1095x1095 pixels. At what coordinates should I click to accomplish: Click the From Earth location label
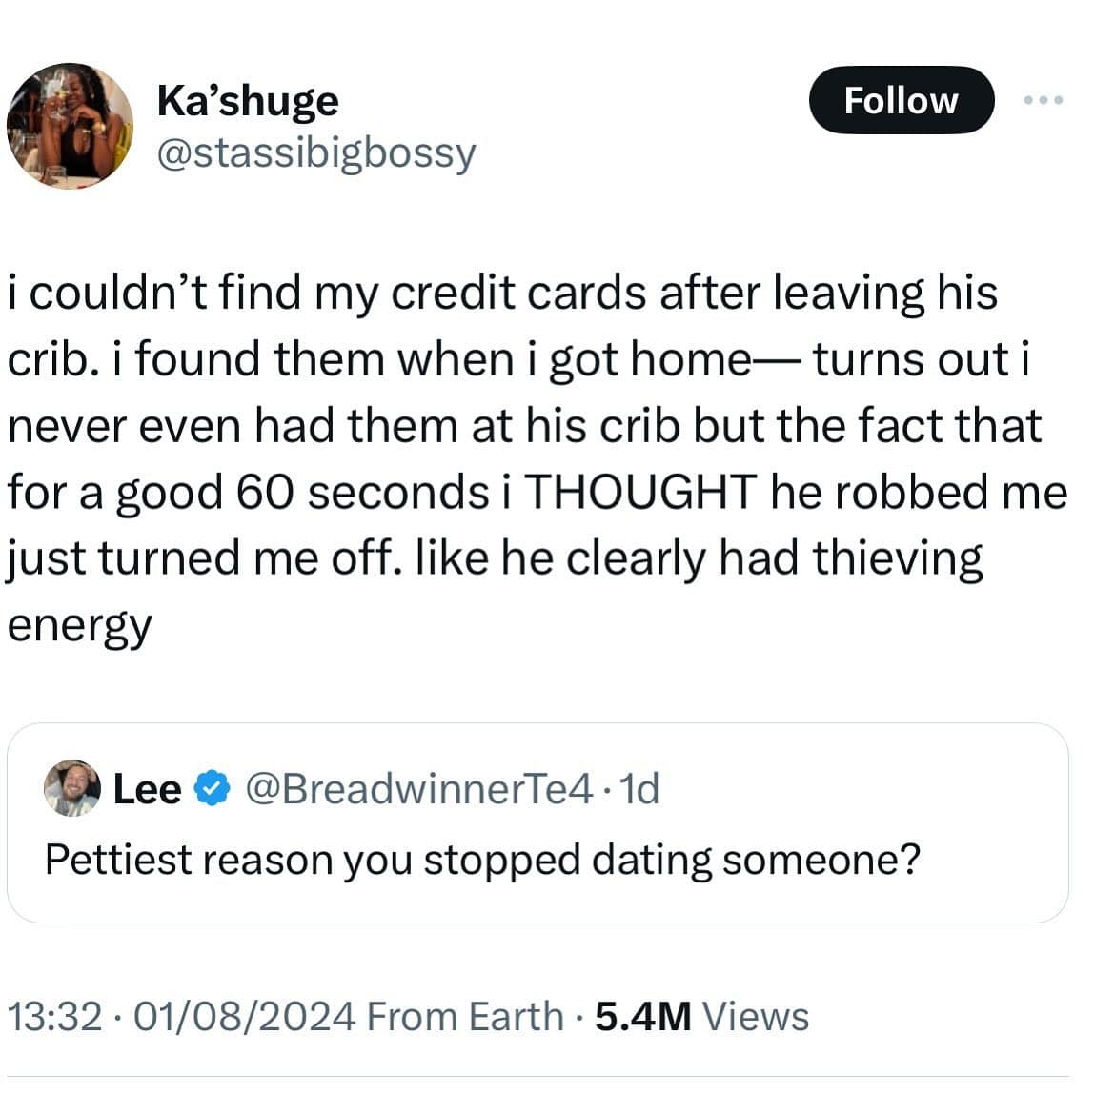(465, 1017)
